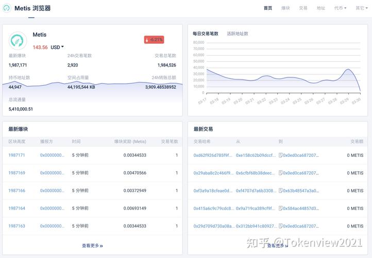Open recipient address 0x584ac44857d3
The image size is (372, 258).
pyautogui.click(x=301, y=208)
